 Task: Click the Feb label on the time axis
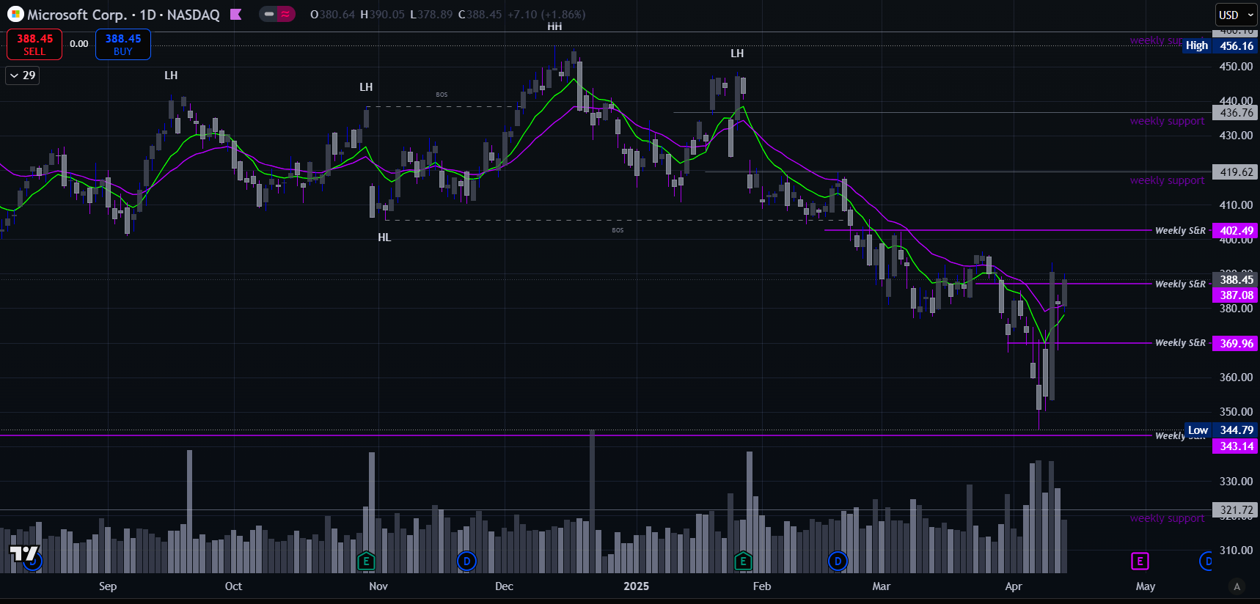pyautogui.click(x=762, y=586)
